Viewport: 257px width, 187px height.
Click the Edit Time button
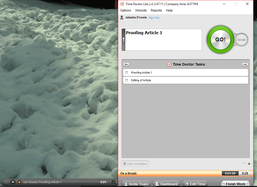(x=195, y=184)
